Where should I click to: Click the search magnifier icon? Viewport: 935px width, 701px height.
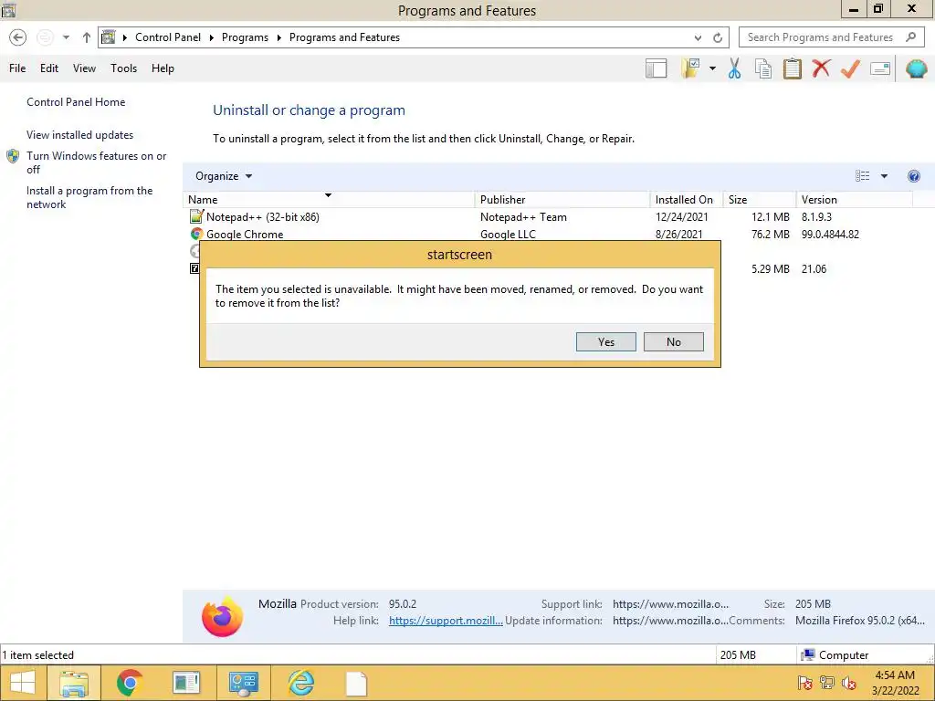point(910,37)
